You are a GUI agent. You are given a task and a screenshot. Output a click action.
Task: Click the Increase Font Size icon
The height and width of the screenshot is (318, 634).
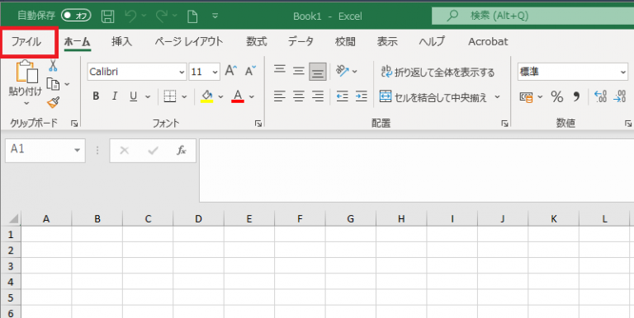[231, 71]
